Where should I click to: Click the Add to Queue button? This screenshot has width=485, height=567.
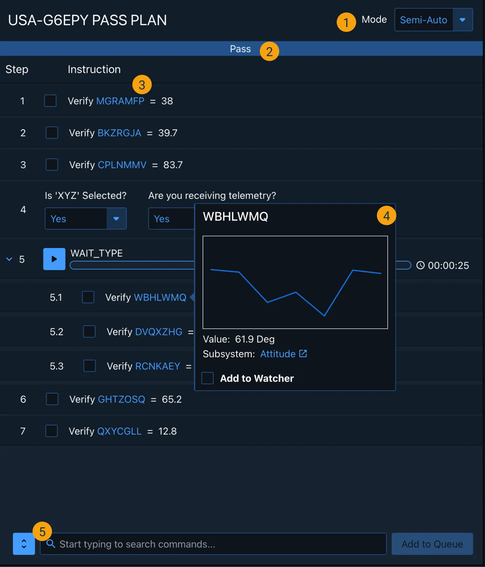pyautogui.click(x=432, y=544)
